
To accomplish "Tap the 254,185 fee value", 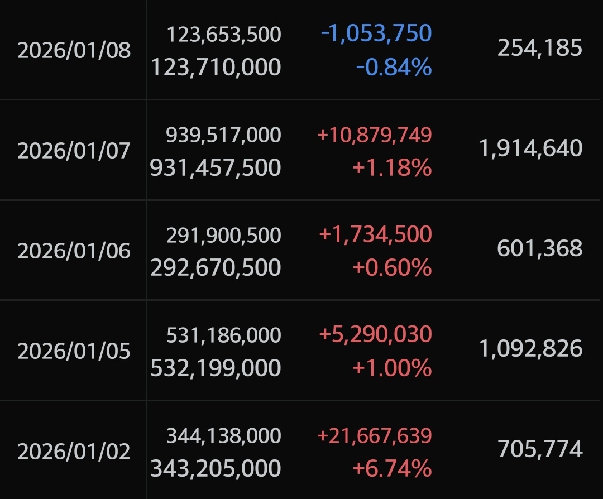I will tap(539, 48).
